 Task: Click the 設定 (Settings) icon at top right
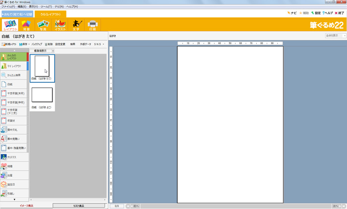tap(315, 13)
